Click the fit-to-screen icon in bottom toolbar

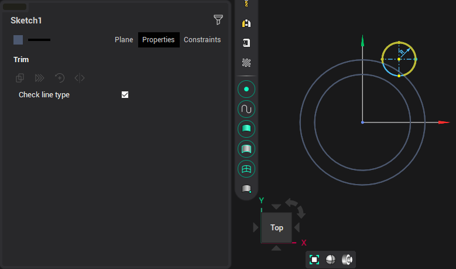click(314, 259)
